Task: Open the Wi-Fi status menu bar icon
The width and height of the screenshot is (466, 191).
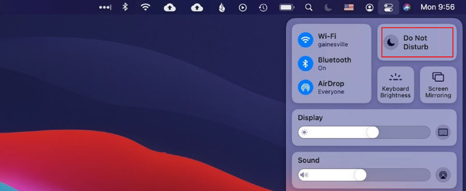Action: 145,7
